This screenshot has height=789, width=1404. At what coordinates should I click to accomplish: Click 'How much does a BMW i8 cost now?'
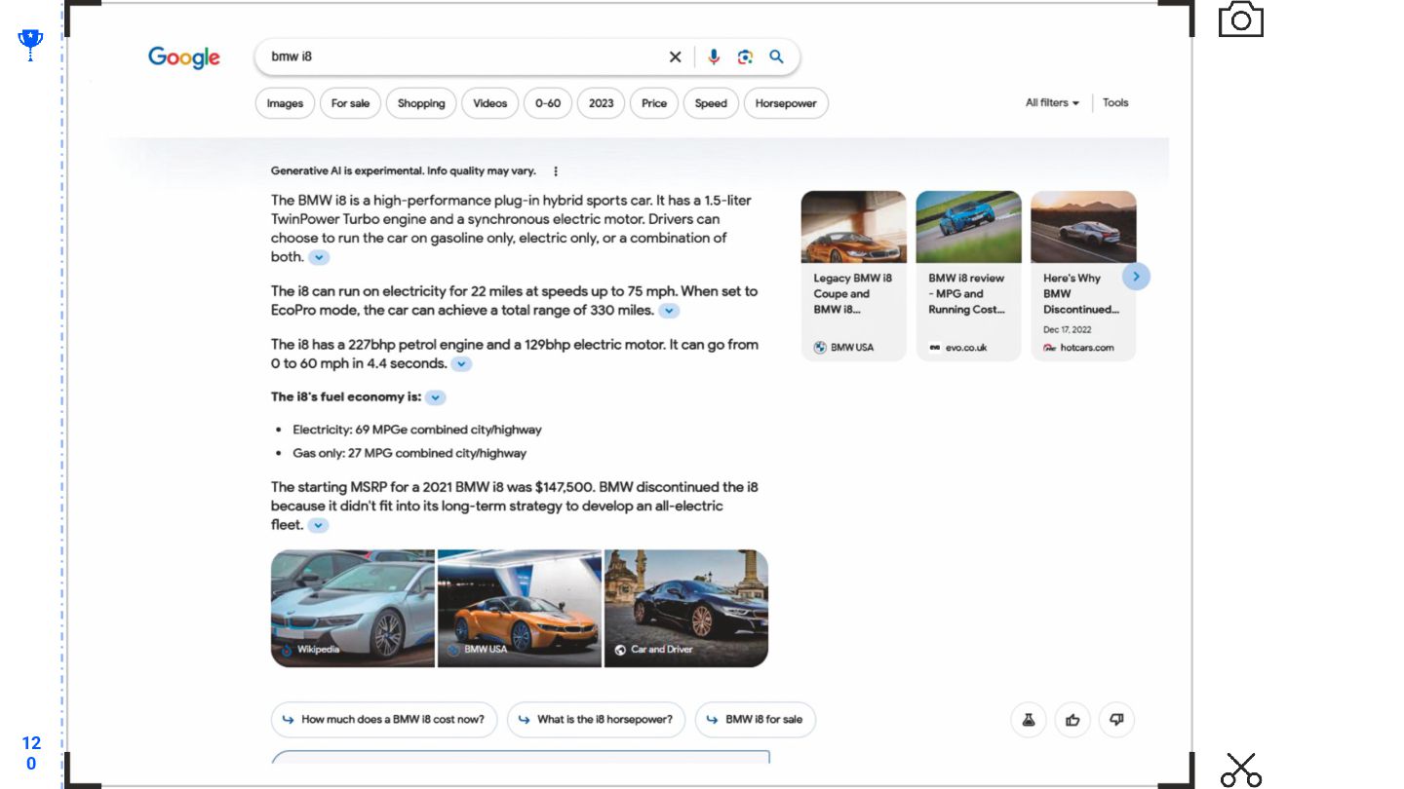[384, 720]
